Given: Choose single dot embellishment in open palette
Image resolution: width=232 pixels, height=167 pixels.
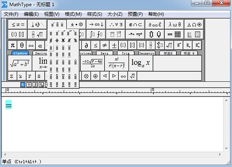Looking at the screenshot, I should pyautogui.click(x=51, y=48).
